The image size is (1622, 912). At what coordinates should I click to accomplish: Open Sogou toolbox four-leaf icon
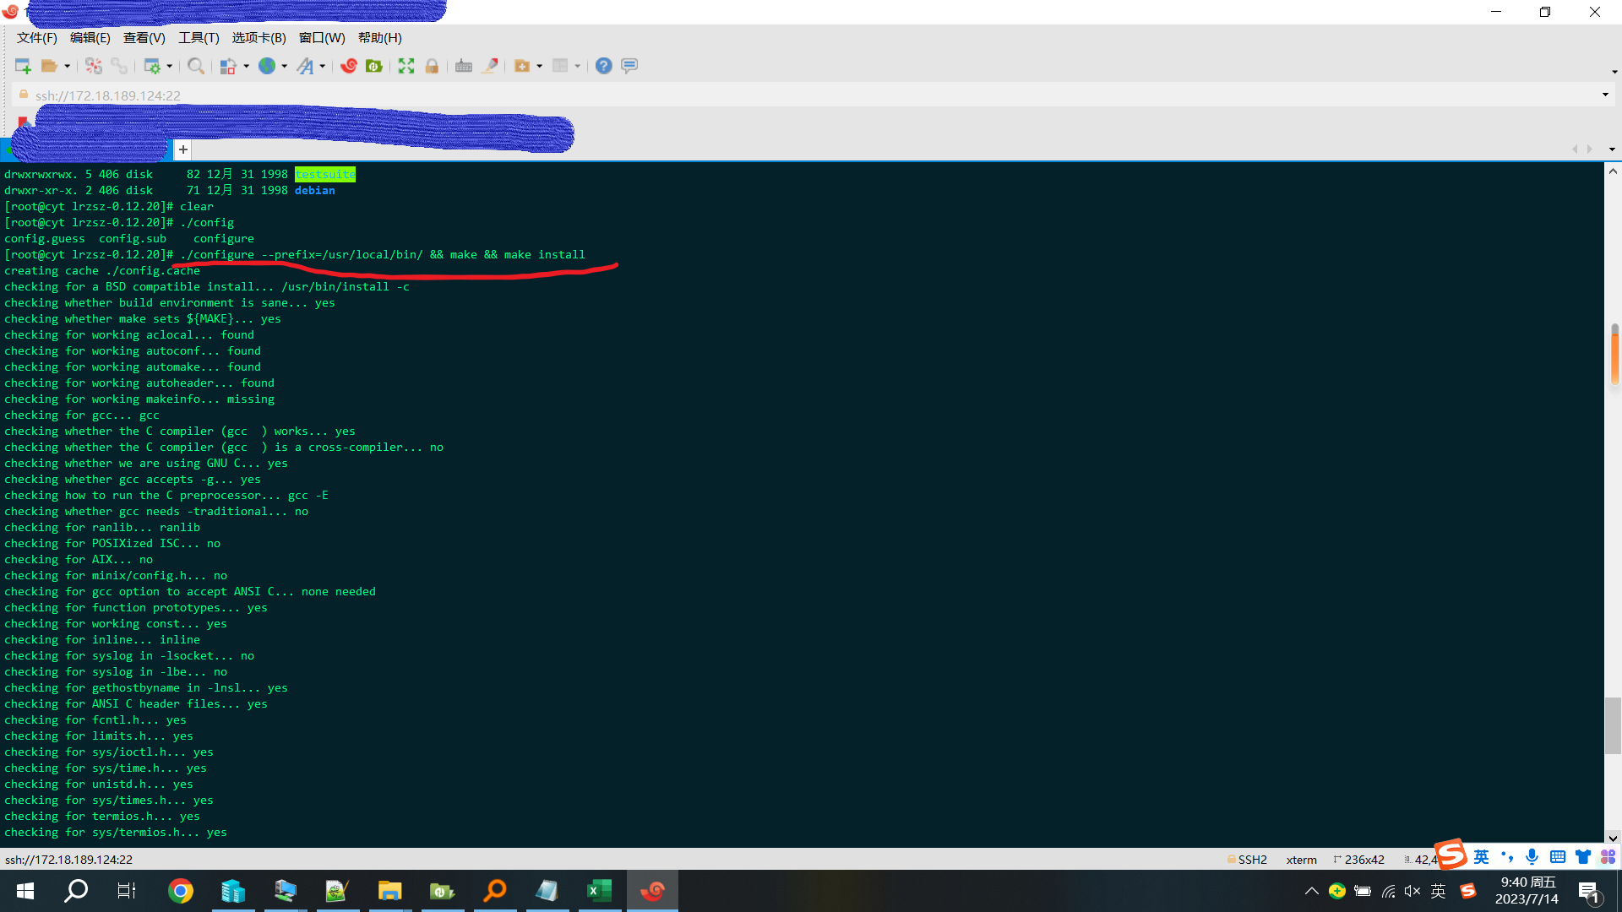[x=1608, y=857]
